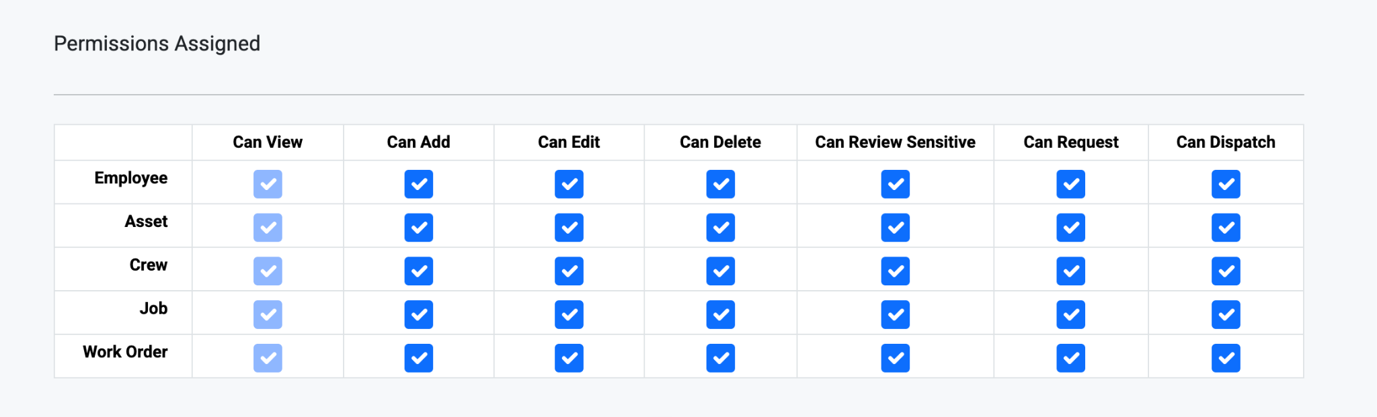Disable Job Can Edit permission
1377x417 pixels.
pyautogui.click(x=569, y=314)
